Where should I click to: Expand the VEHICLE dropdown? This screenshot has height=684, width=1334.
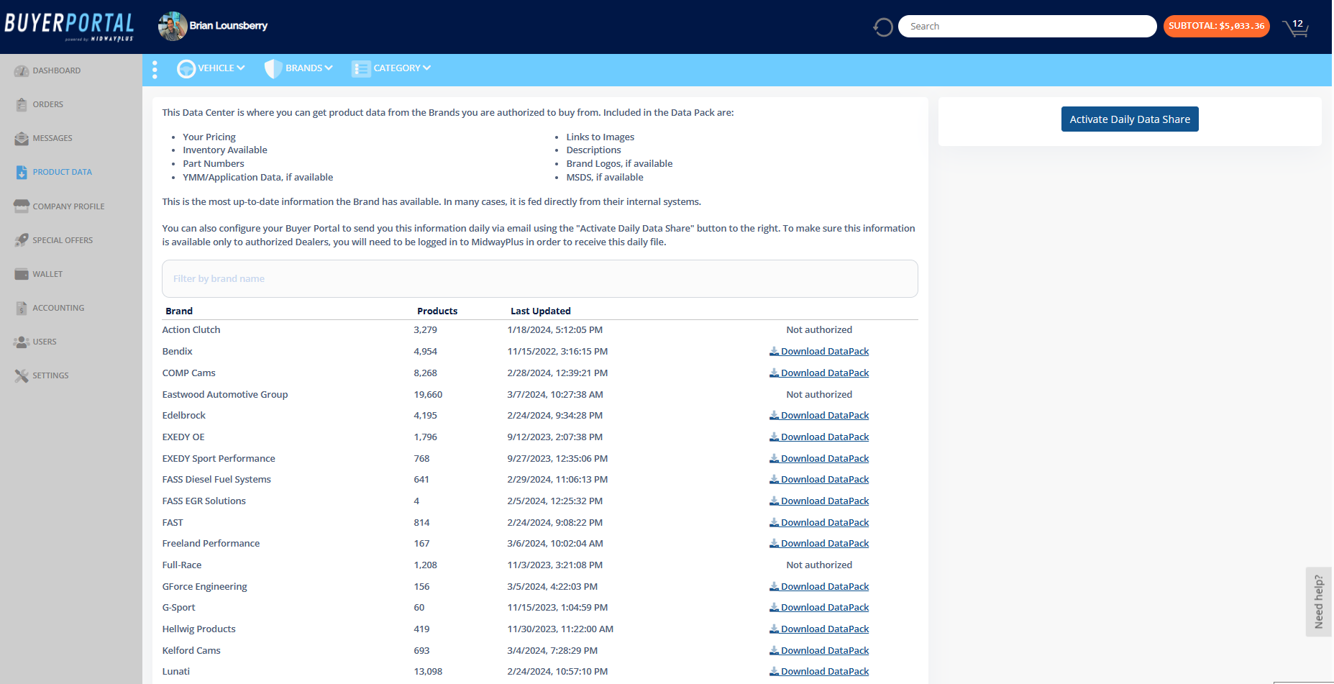(221, 68)
